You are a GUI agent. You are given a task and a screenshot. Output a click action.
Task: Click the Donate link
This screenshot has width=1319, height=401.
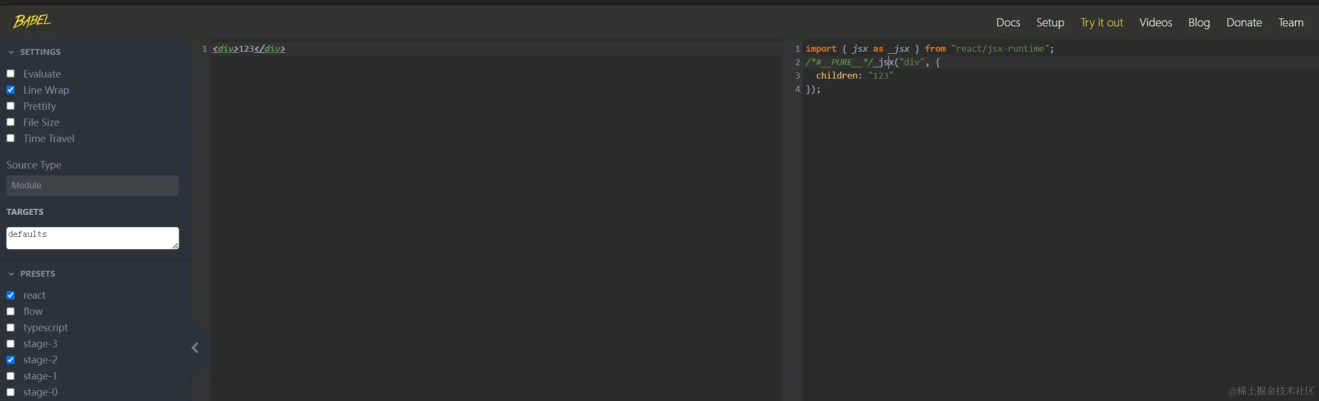click(1244, 23)
